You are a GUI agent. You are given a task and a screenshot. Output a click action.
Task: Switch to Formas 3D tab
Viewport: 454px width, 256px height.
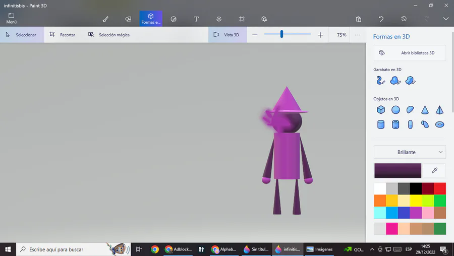[151, 19]
